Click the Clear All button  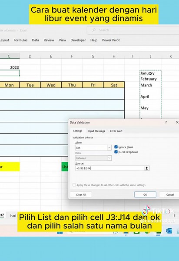click(81, 194)
